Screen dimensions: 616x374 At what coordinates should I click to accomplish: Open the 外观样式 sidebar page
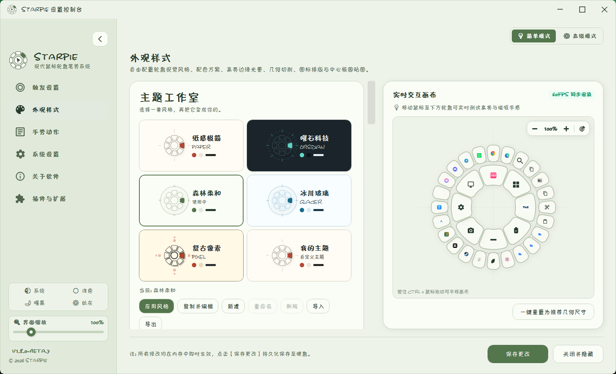pos(58,110)
